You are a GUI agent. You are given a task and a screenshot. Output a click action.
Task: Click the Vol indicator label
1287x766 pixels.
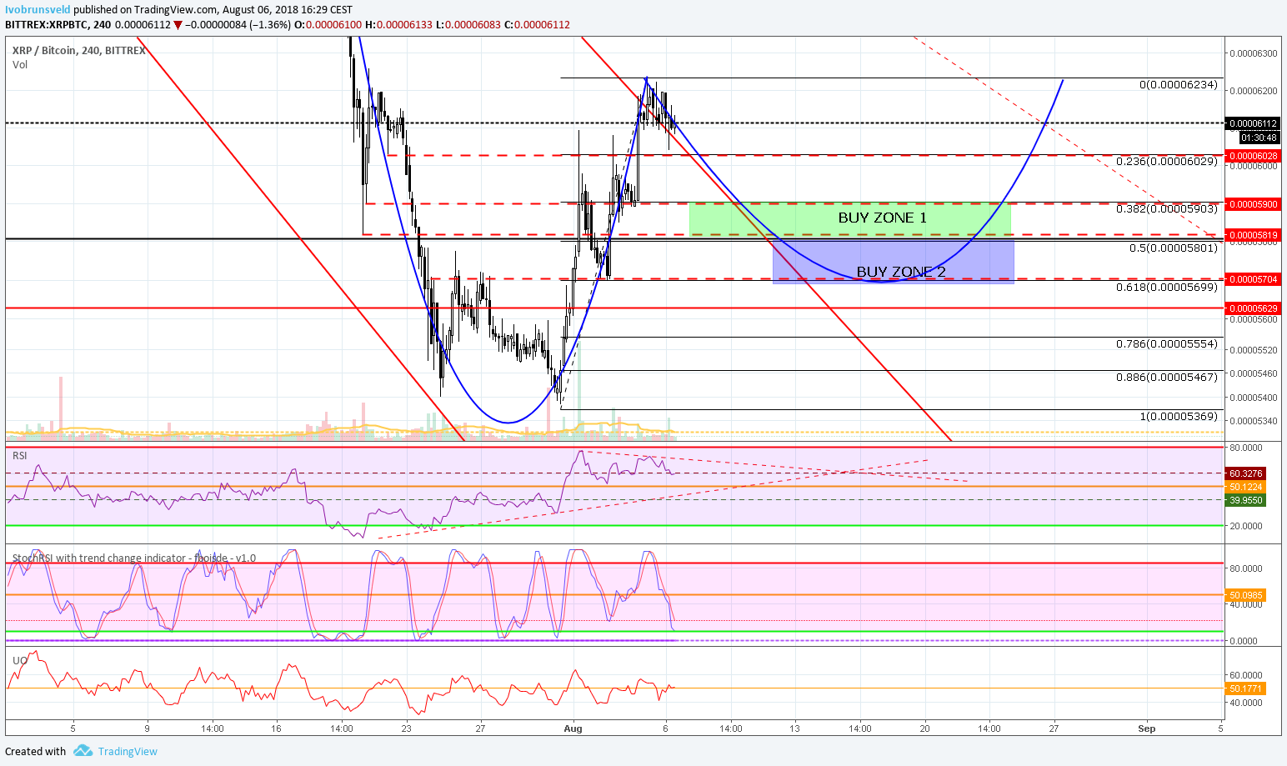pos(20,64)
